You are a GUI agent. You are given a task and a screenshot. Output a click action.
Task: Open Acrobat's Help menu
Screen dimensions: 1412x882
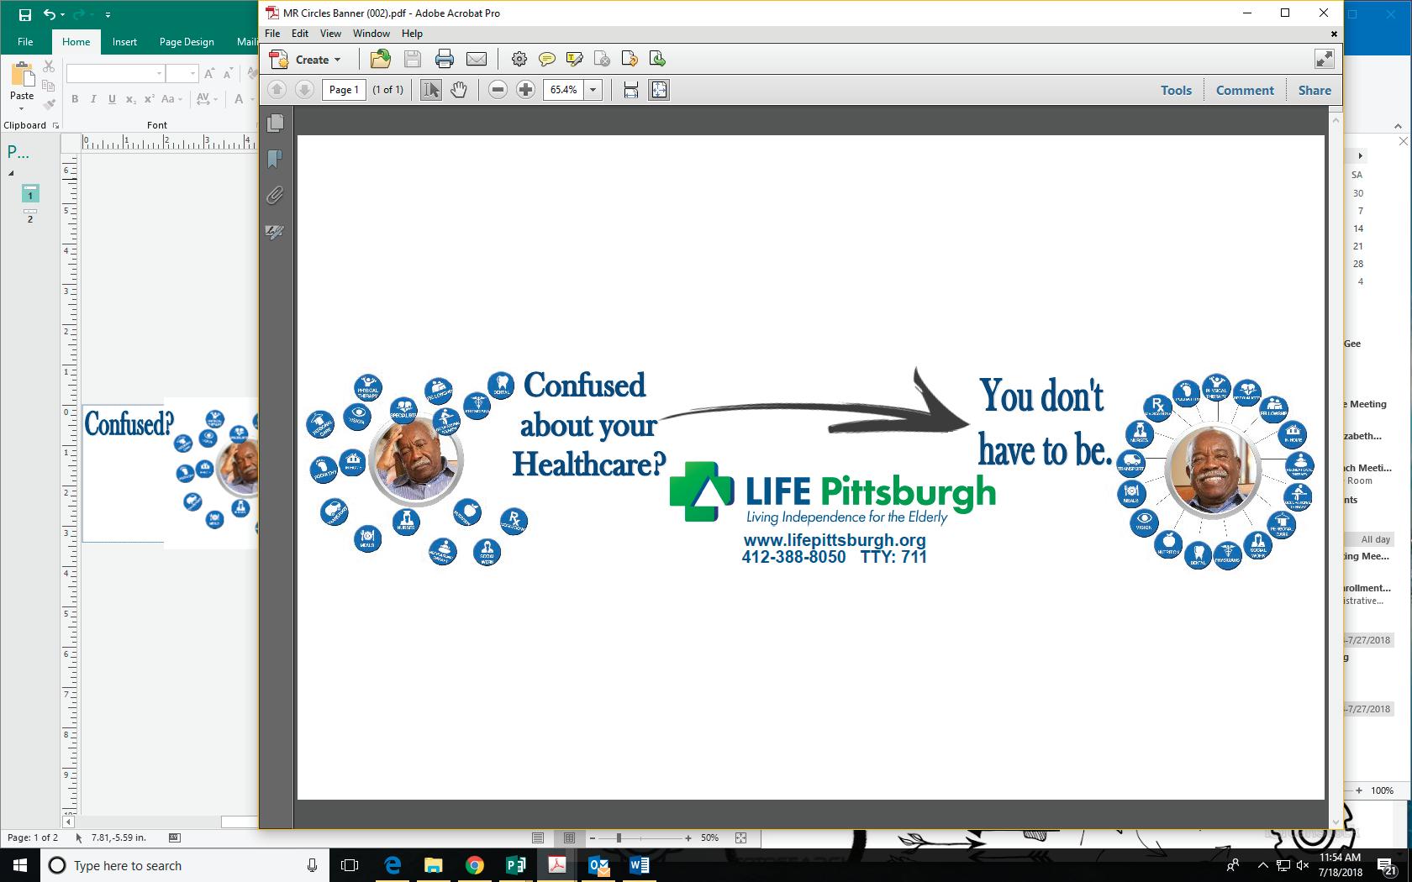point(412,34)
